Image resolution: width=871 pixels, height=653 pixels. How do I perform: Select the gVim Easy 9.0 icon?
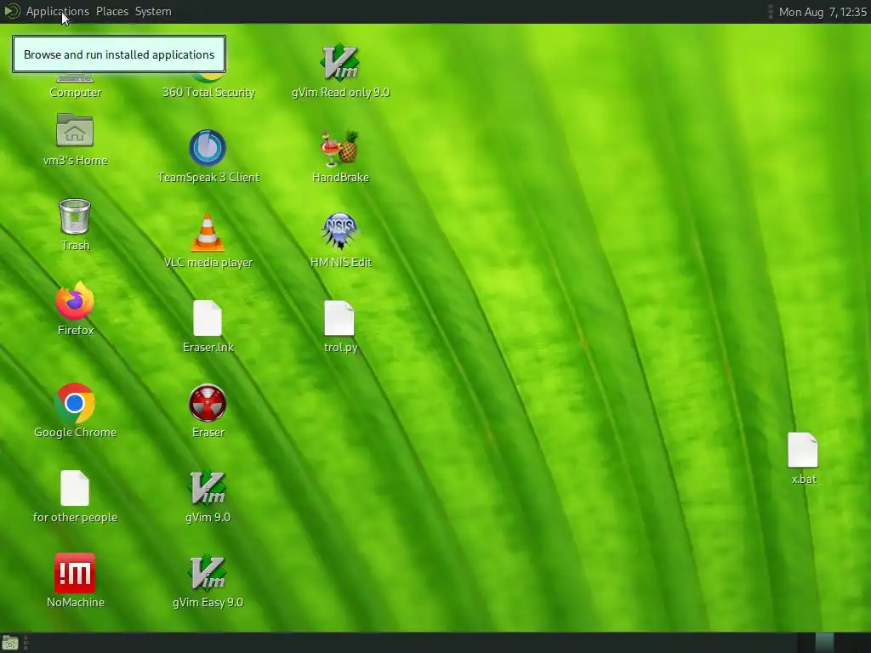tap(208, 573)
